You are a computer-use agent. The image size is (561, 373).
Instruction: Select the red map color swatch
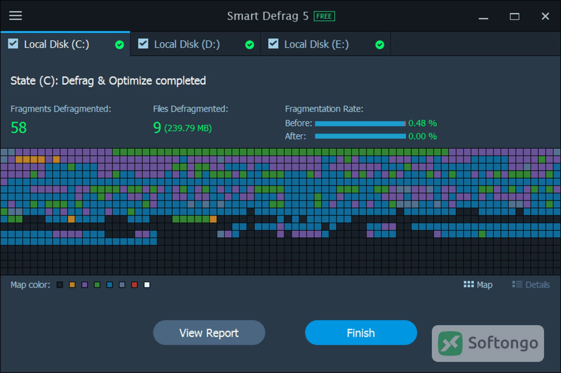[134, 285]
